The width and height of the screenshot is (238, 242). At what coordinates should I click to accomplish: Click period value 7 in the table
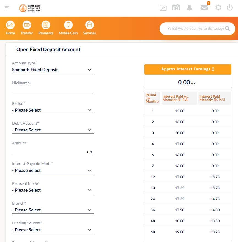(153, 166)
